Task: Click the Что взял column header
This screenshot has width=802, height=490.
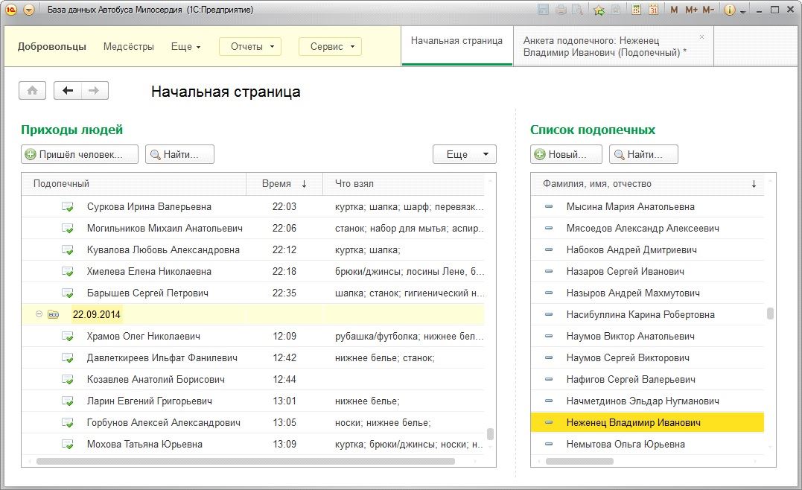Action: (x=404, y=184)
